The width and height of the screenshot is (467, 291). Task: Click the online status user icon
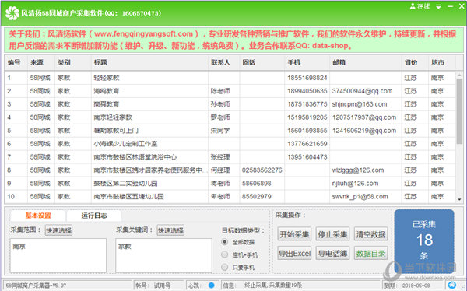pos(413,6)
